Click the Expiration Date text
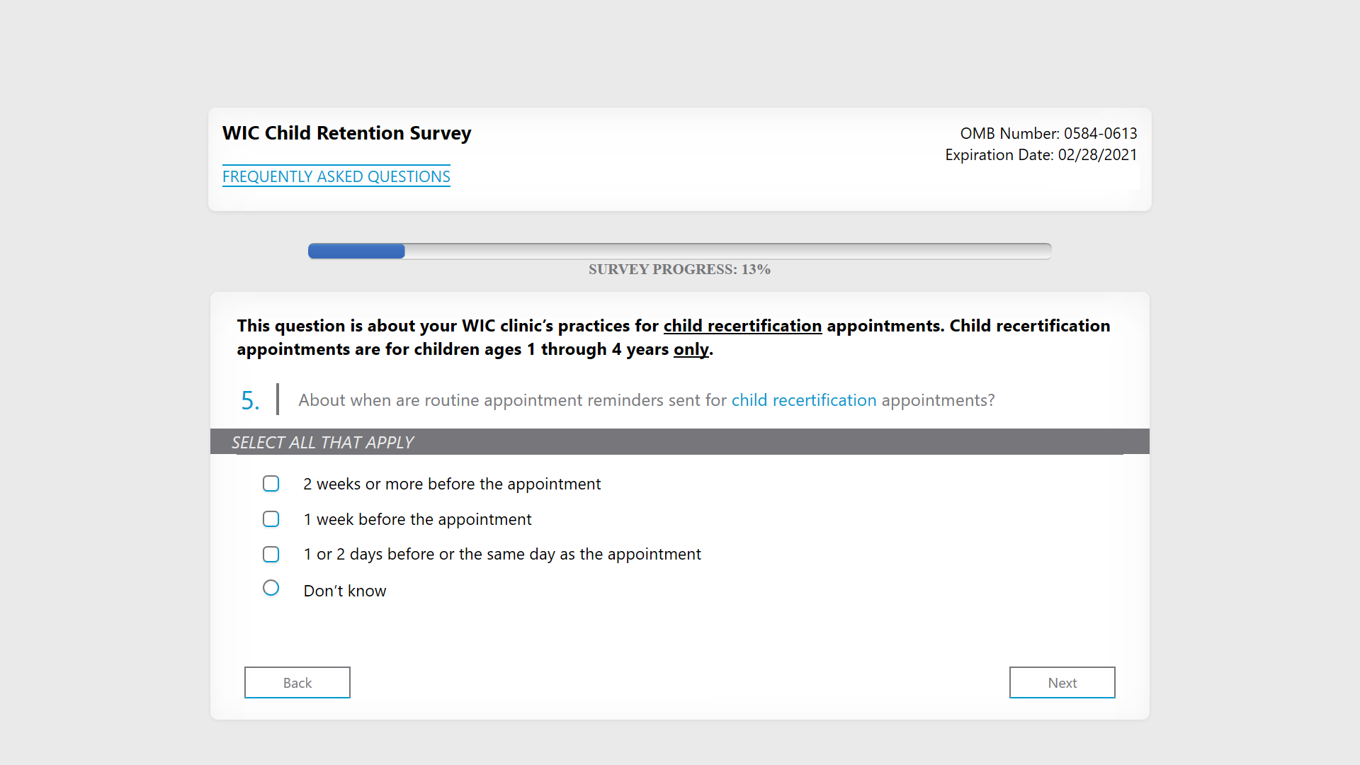This screenshot has width=1360, height=765. (x=1041, y=154)
